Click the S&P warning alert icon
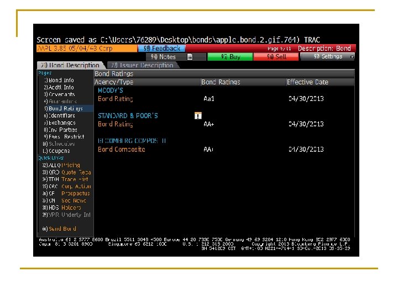This screenshot has height=298, width=398. [198, 115]
